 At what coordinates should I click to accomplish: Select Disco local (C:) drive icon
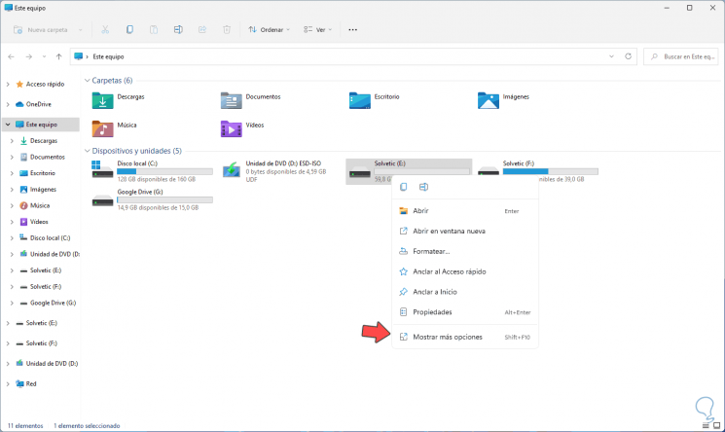tap(102, 169)
